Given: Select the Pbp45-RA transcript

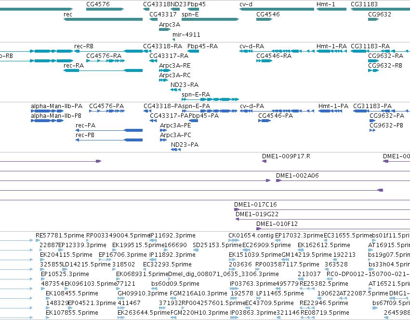Looking at the screenshot, I should 193,51.
